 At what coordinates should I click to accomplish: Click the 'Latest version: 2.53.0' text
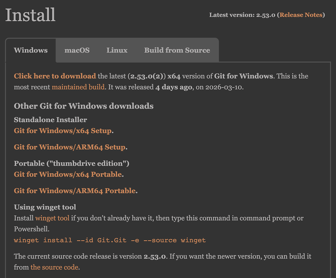click(242, 15)
